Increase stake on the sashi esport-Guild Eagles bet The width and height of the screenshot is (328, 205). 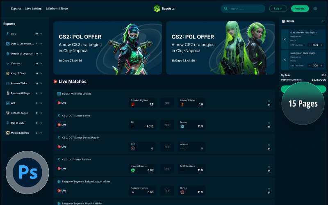coord(321,66)
